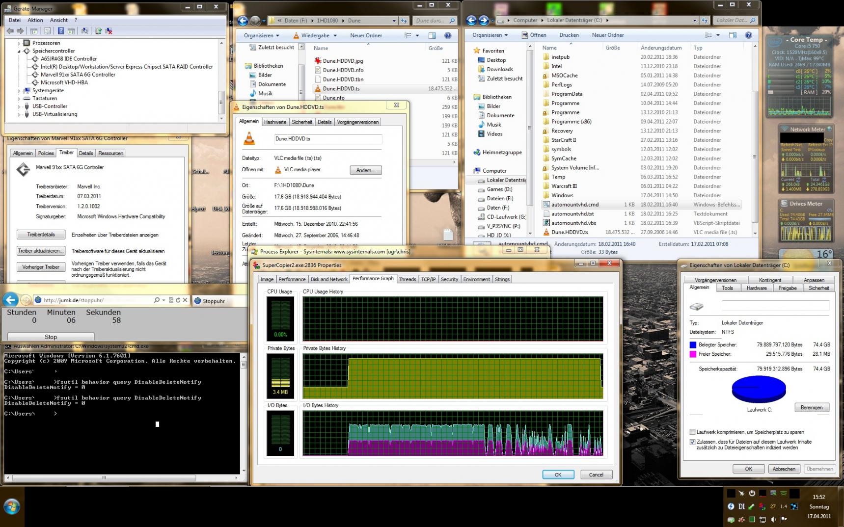This screenshot has height=527, width=844.
Task: Go back in the Internet Explorer window
Action: click(x=11, y=300)
